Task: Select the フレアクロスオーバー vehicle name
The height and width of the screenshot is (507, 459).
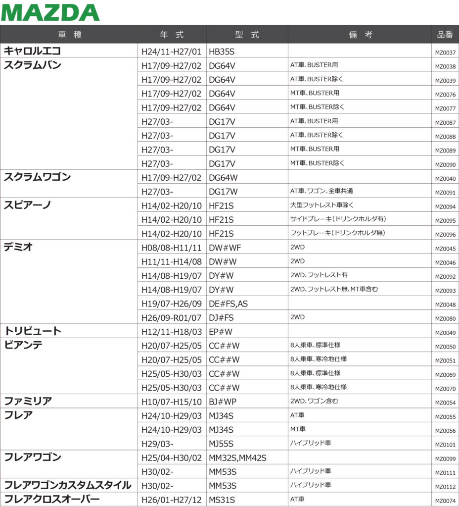Action: coord(52,499)
